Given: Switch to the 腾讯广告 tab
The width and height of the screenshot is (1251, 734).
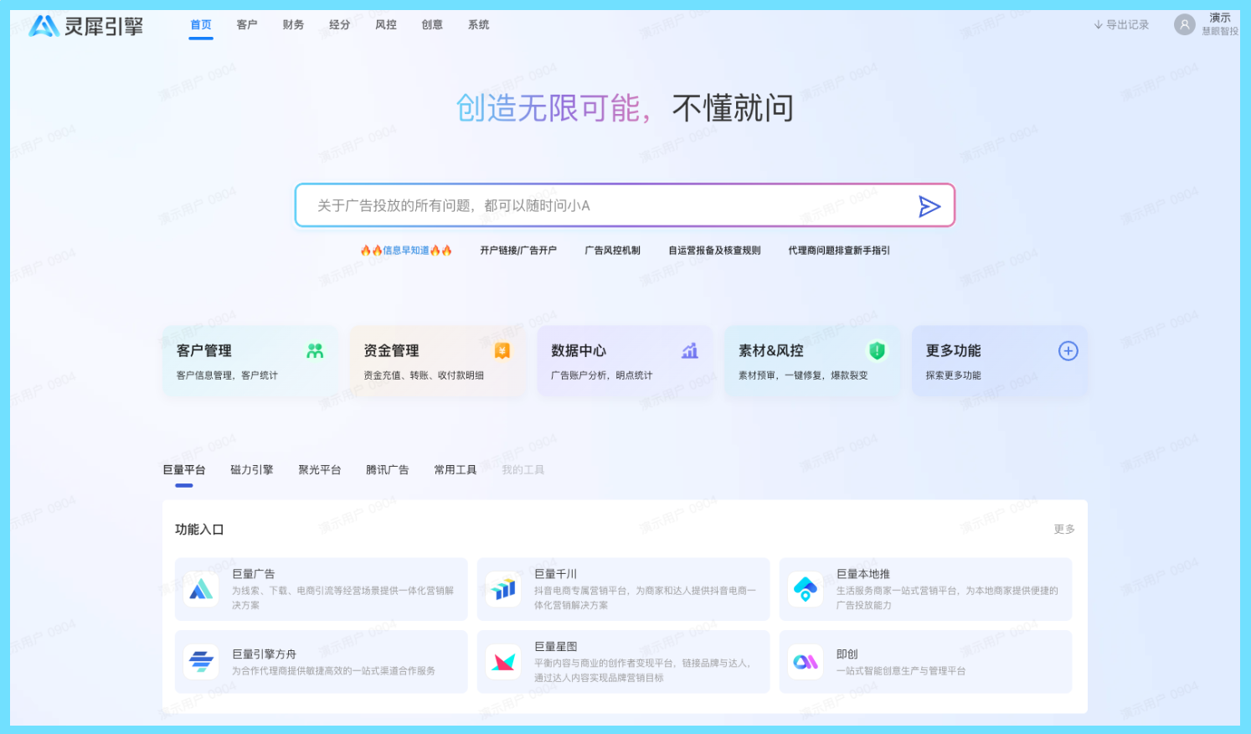Looking at the screenshot, I should [x=388, y=470].
